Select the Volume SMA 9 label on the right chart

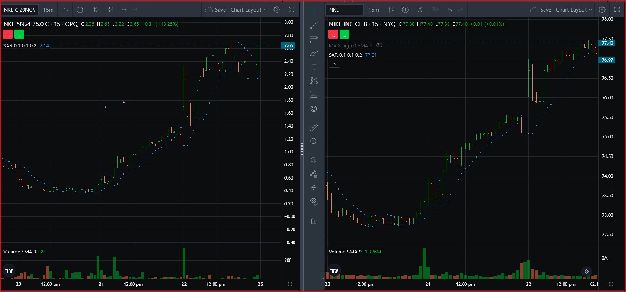point(345,252)
